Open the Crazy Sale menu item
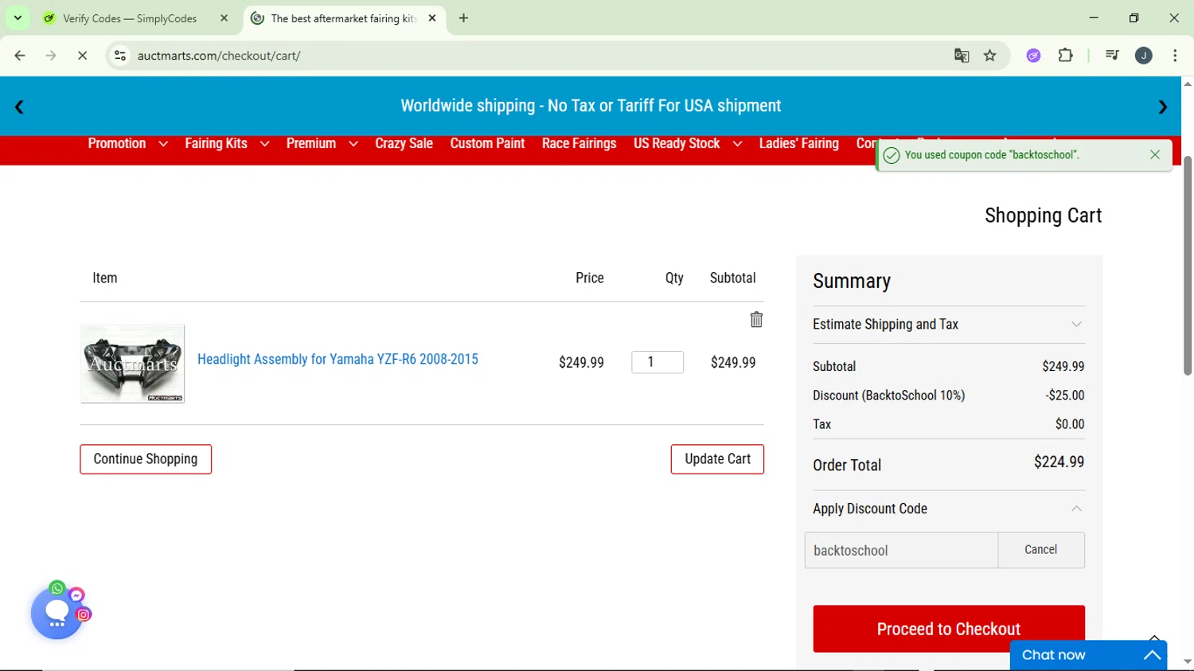The height and width of the screenshot is (671, 1194). (x=404, y=143)
